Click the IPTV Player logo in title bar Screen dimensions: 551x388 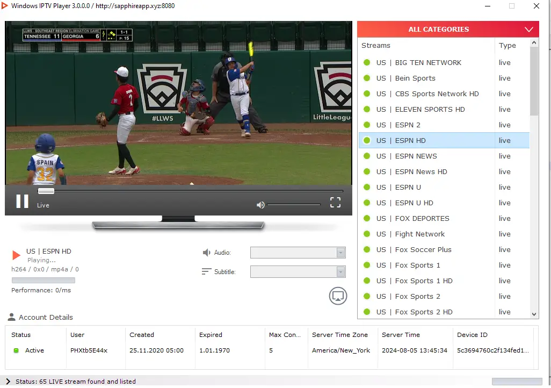point(5,5)
